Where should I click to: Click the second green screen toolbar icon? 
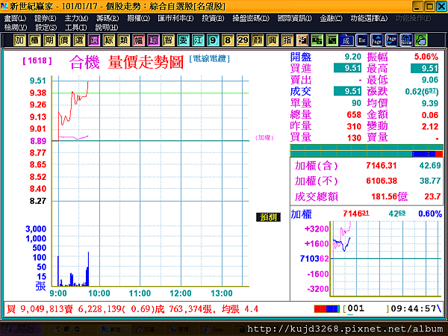(332, 40)
